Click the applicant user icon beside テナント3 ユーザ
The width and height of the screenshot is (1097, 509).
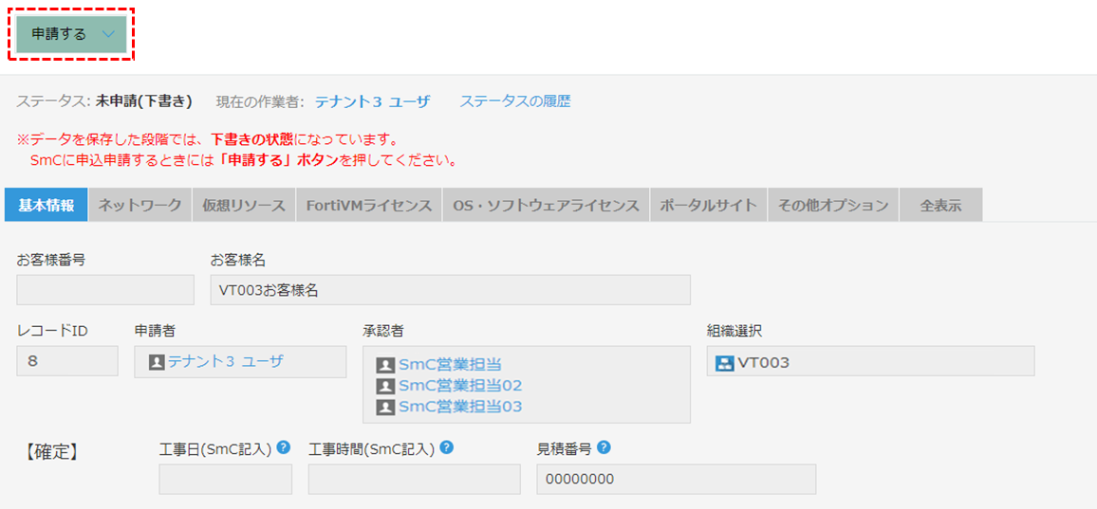pos(157,361)
